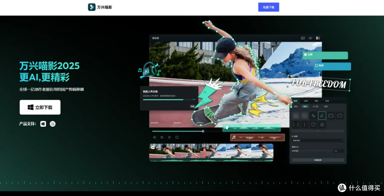
Task: Select the double line mask shape
Action: [x=296, y=125]
